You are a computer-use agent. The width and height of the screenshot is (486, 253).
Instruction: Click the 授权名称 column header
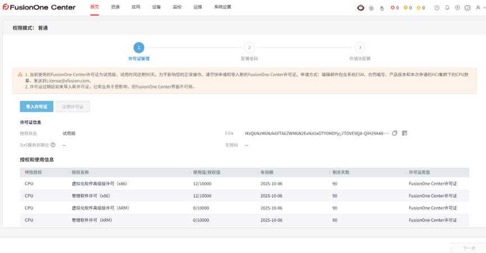click(x=80, y=172)
